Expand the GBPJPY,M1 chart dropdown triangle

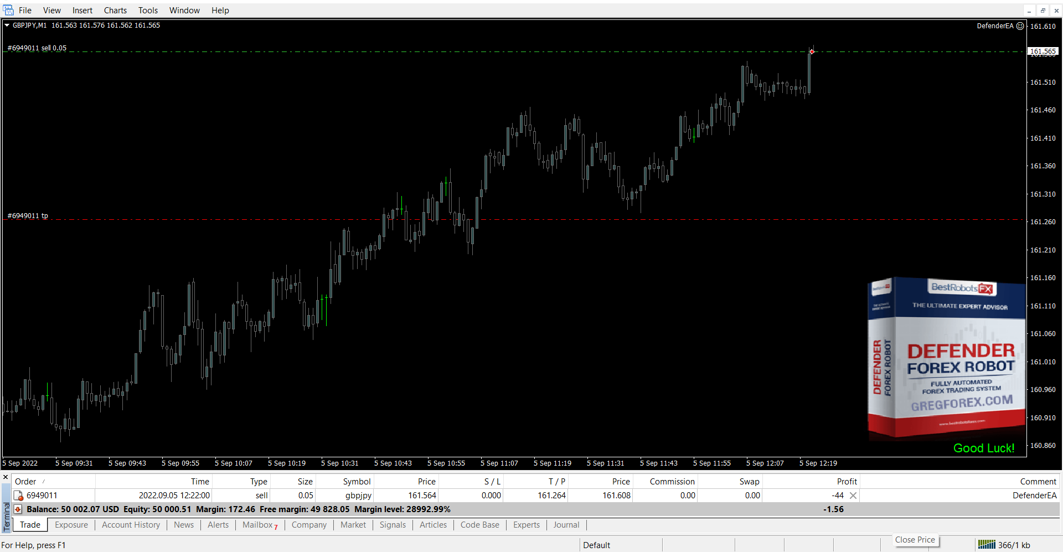click(x=7, y=25)
